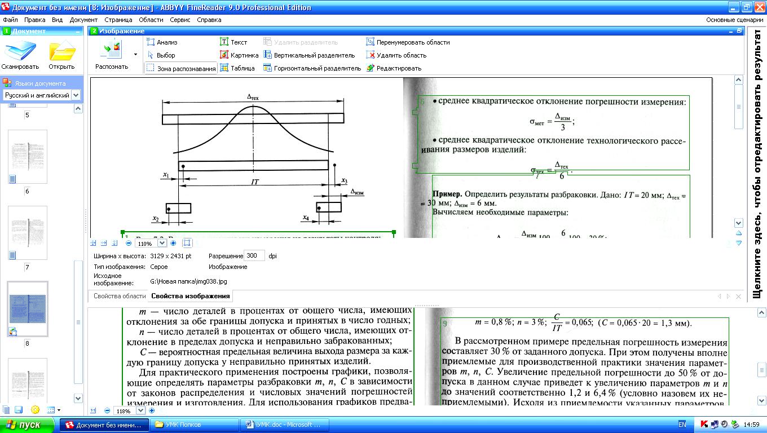
Task: Open the 110% image zoom dropdown
Action: (x=162, y=243)
